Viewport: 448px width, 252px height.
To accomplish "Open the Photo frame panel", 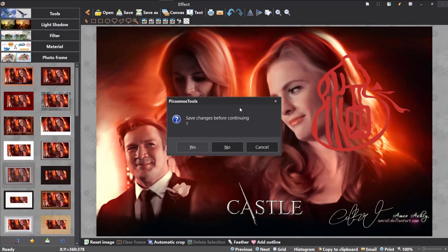I will [x=40, y=57].
